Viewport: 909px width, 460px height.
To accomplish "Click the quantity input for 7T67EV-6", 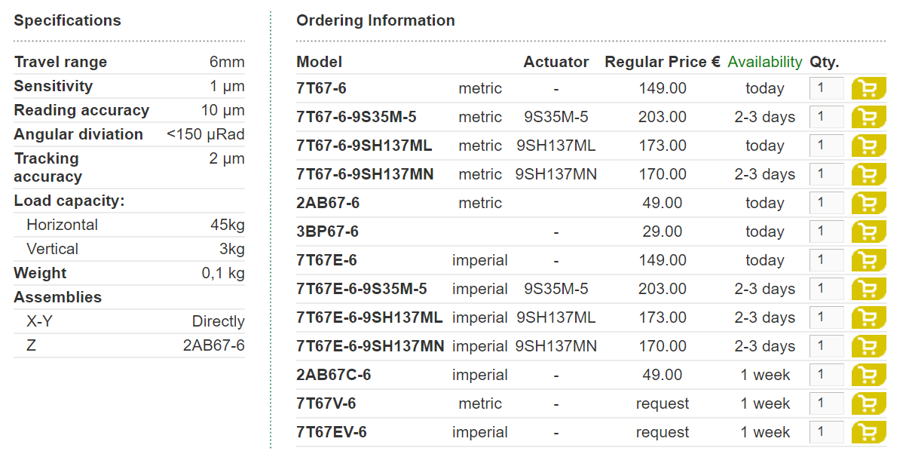I will point(827,432).
